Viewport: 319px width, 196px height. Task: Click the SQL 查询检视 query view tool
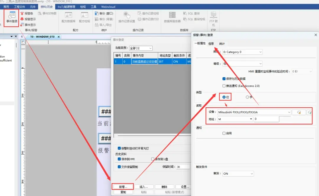194,19
